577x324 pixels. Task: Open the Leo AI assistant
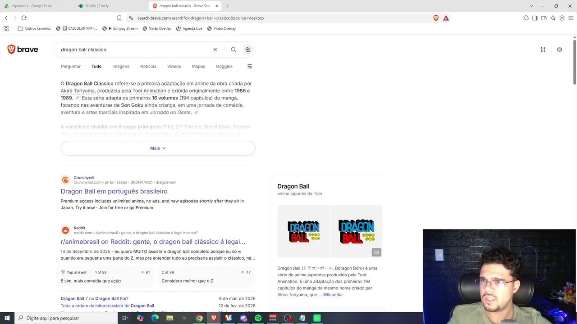pos(553,18)
